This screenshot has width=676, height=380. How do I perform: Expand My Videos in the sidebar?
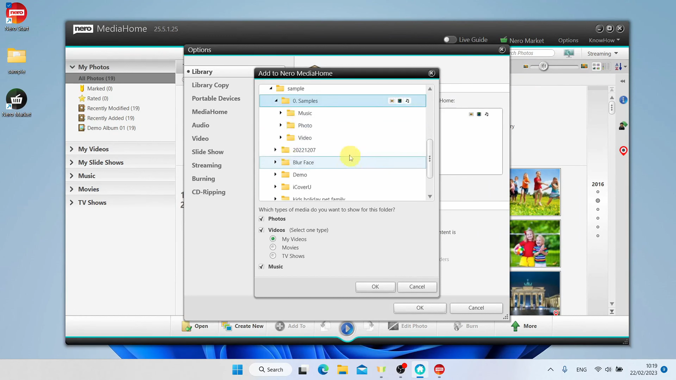[72, 149]
